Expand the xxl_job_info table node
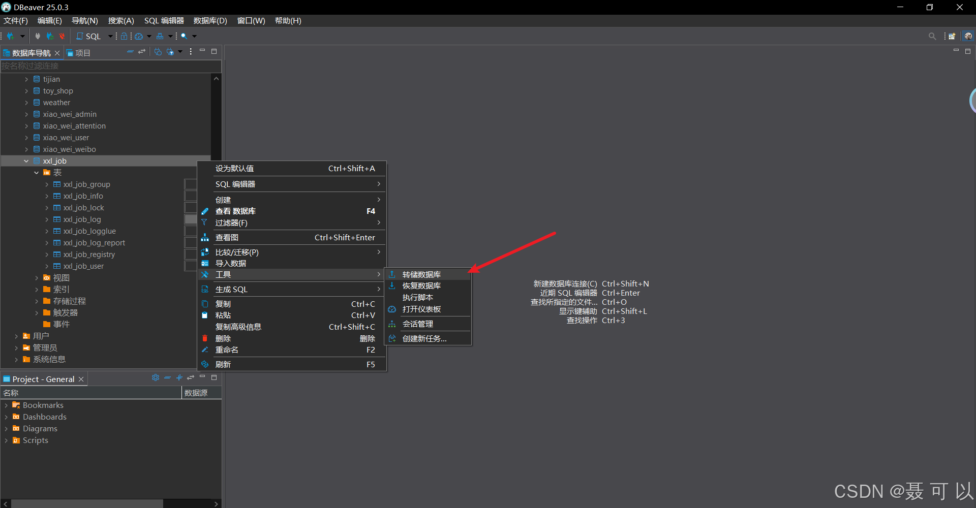 coord(47,196)
